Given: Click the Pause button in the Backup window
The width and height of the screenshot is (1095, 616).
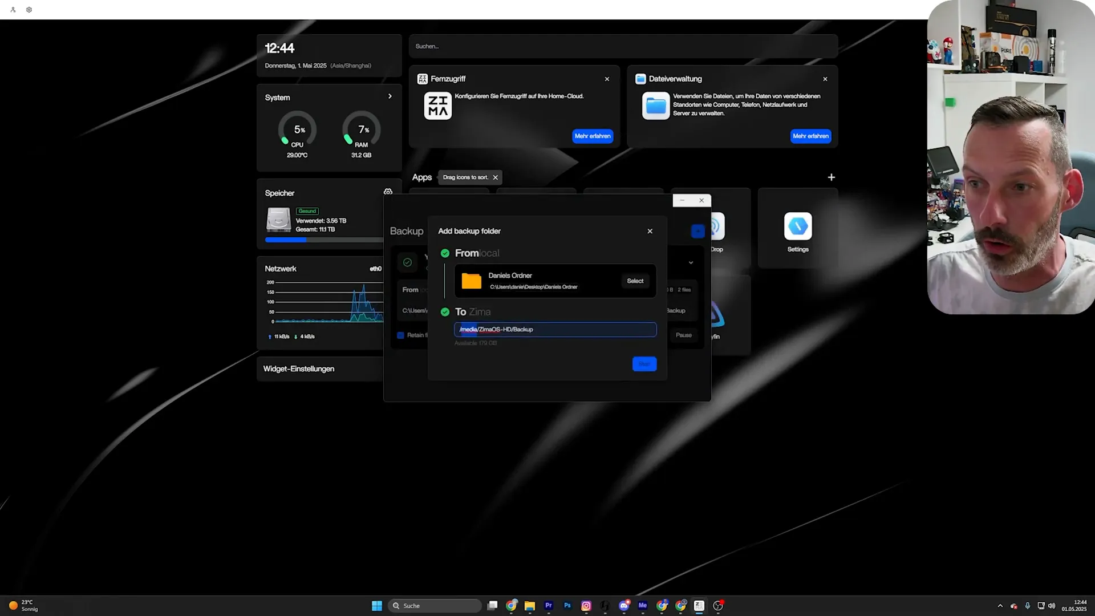Looking at the screenshot, I should pyautogui.click(x=683, y=335).
